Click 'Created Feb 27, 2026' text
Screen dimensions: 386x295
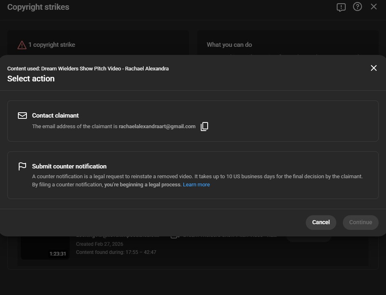(x=99, y=244)
